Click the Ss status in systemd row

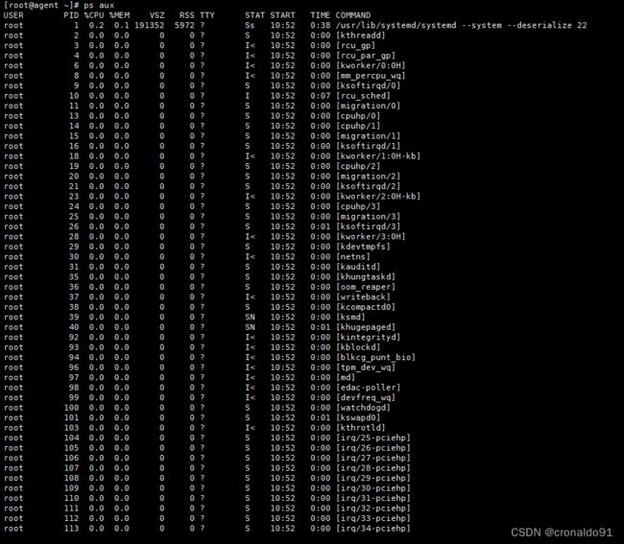250,25
